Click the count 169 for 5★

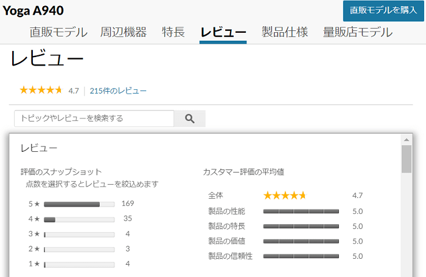(128, 203)
